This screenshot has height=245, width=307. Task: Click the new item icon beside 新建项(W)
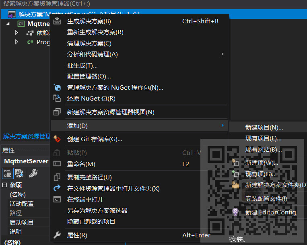click(x=235, y=163)
